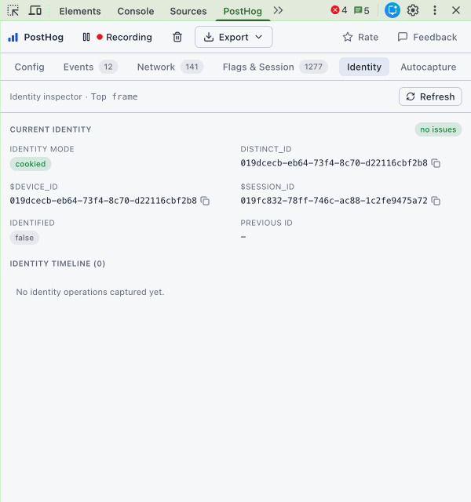This screenshot has width=471, height=502.
Task: Open the blue AI assistance icon
Action: (392, 10)
